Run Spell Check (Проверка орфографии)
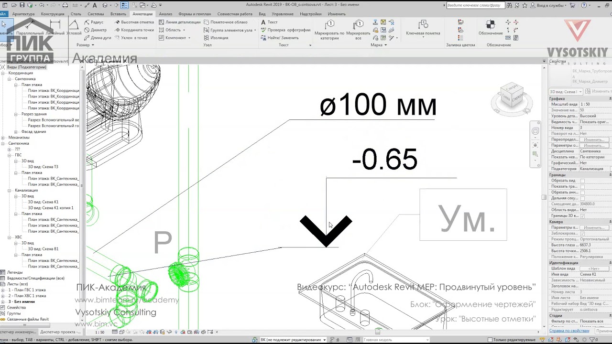Screen dimensions: 612x344 pos(285,30)
